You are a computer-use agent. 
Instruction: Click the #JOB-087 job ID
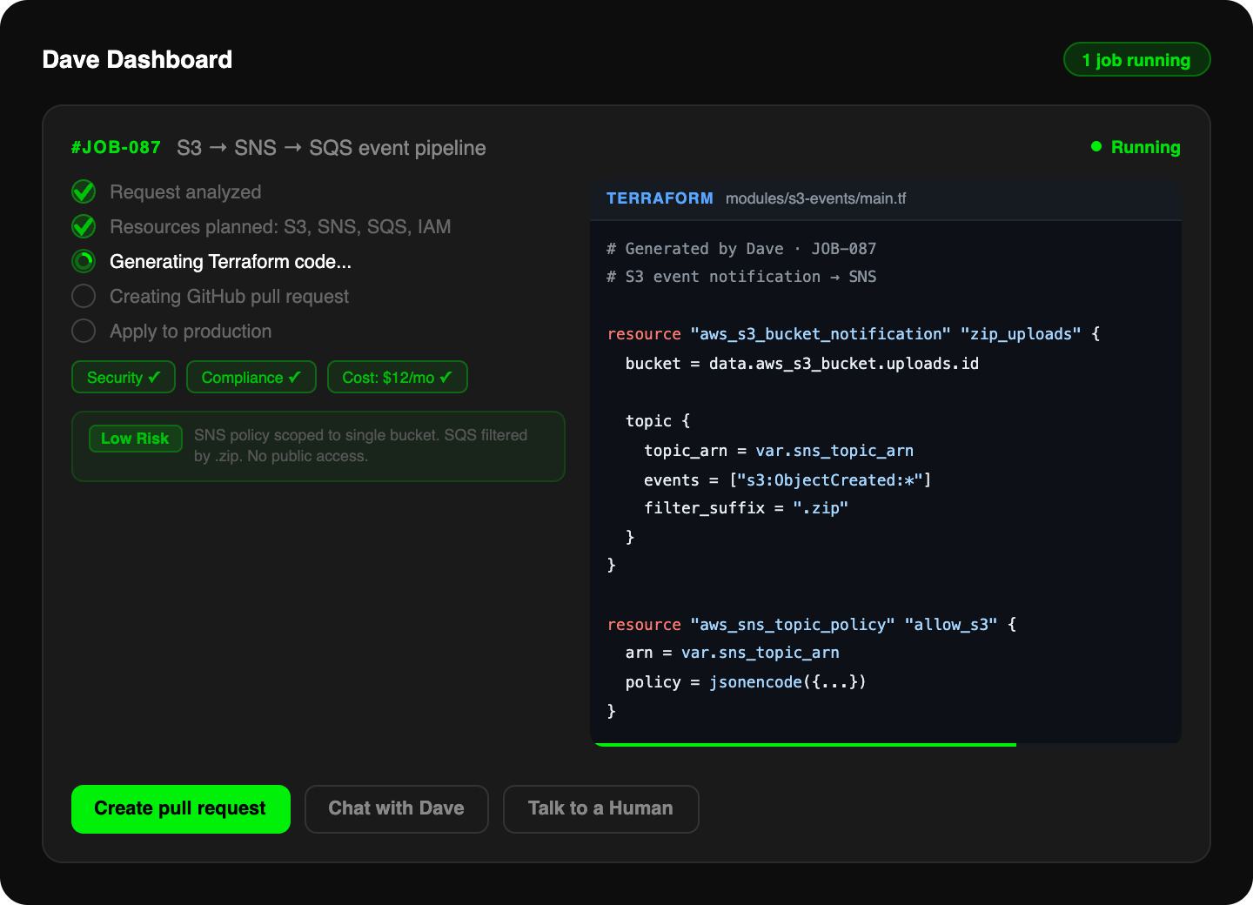(116, 147)
